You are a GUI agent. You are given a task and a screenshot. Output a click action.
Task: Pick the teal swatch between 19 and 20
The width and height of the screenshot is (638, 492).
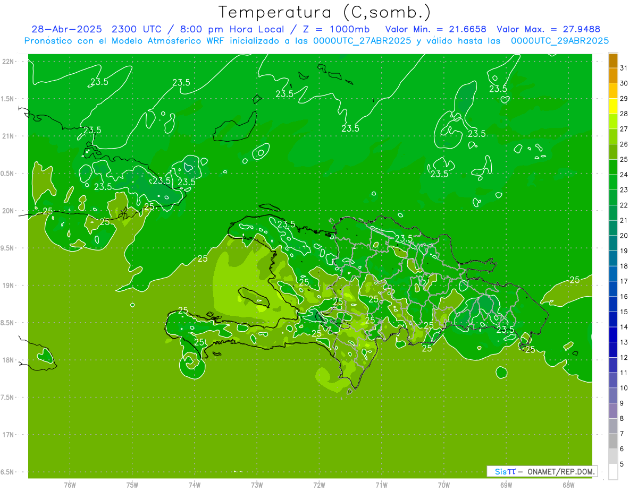pyautogui.click(x=613, y=243)
